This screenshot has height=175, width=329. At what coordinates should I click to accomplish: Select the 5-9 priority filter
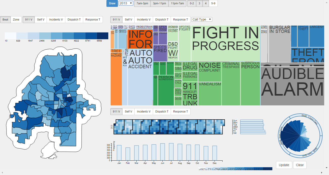(213, 4)
